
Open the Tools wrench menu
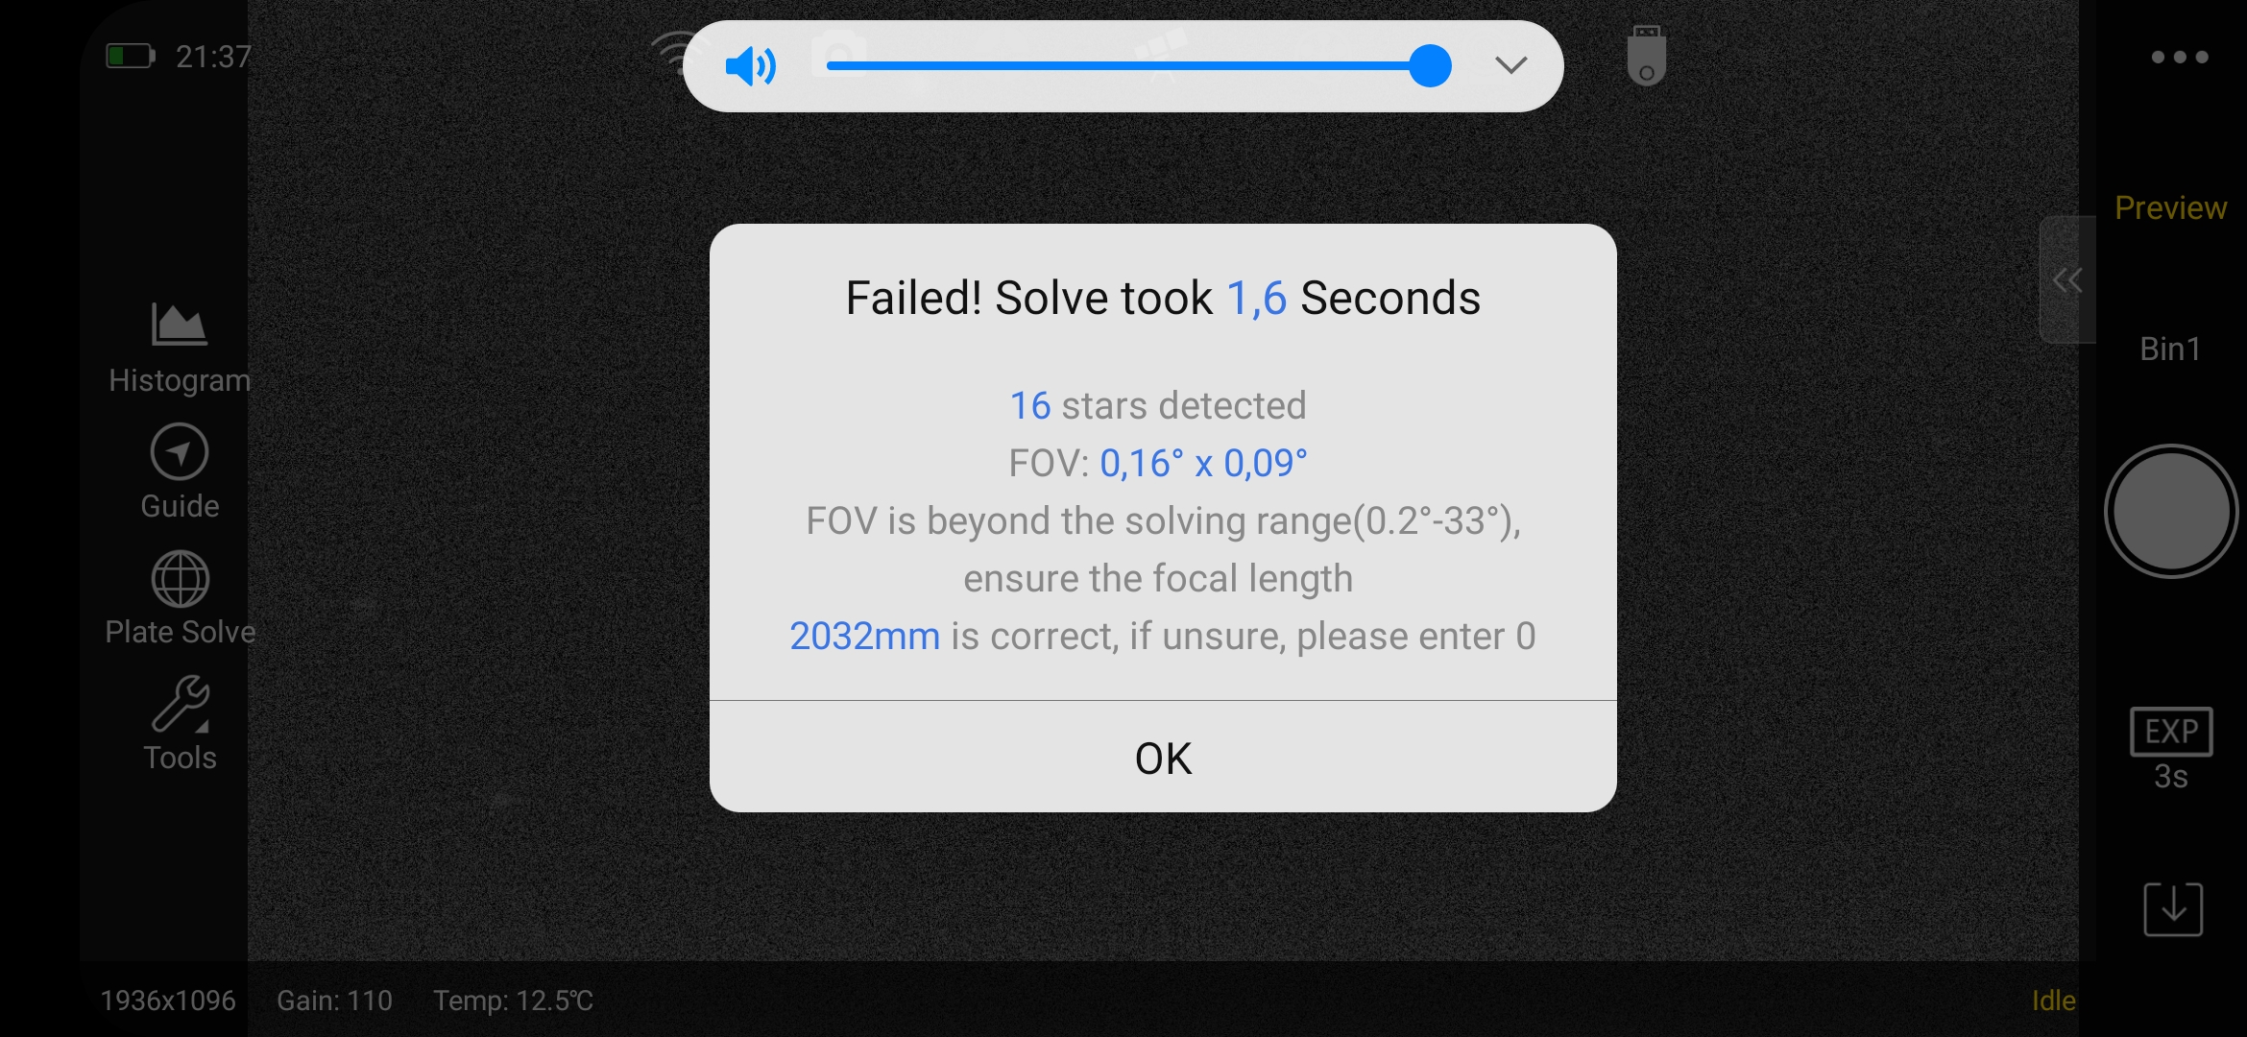click(180, 705)
